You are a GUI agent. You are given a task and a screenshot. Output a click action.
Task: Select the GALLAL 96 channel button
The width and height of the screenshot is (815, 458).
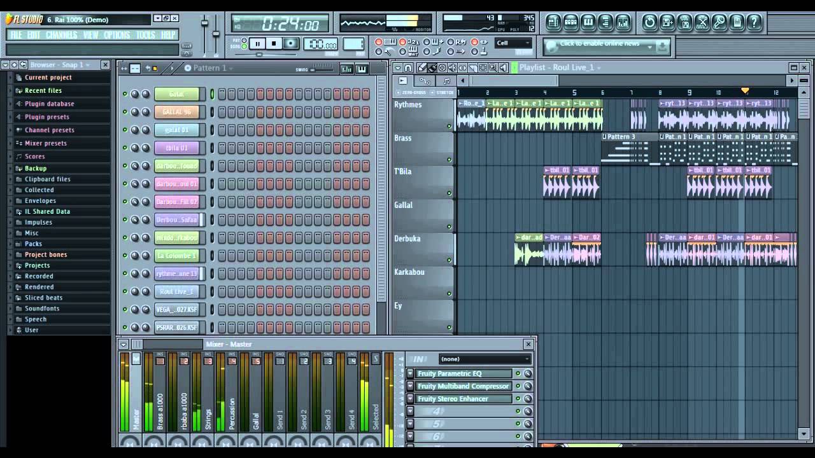tap(177, 112)
